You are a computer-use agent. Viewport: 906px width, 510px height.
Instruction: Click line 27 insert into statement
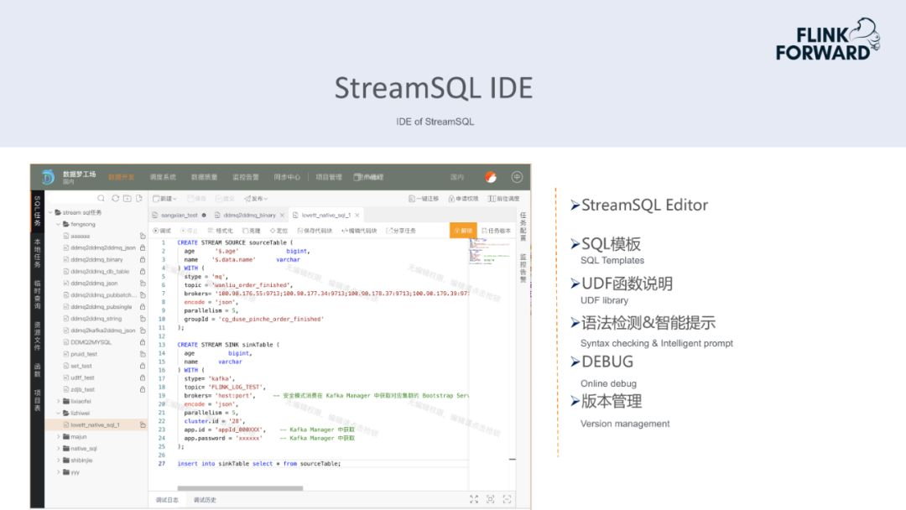click(259, 463)
